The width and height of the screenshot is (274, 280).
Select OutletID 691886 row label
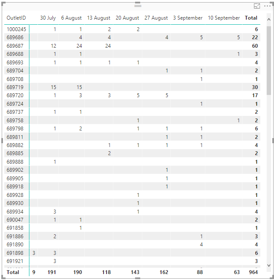(x=15, y=236)
